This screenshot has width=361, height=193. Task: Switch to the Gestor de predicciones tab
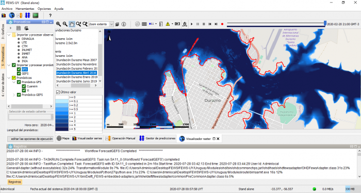click(x=157, y=138)
